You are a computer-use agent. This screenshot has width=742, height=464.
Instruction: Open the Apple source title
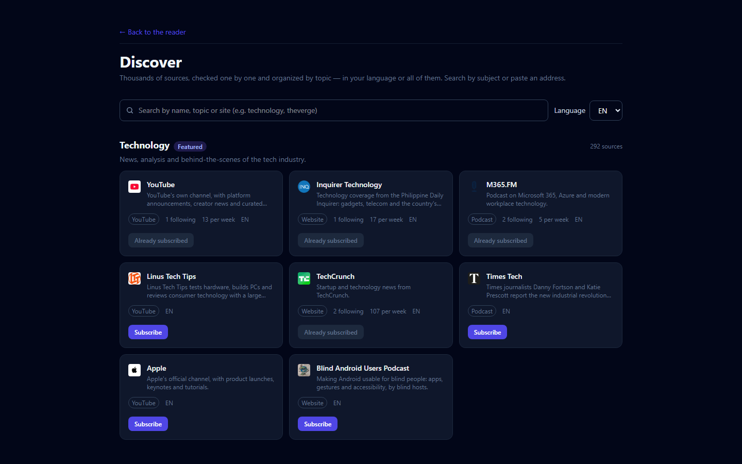156,368
